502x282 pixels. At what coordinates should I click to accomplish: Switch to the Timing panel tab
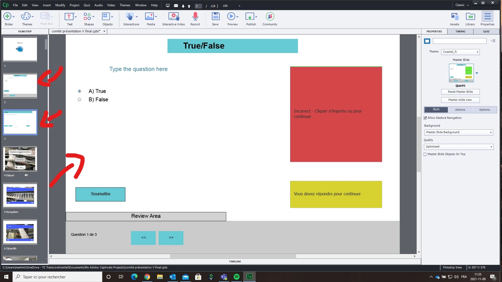click(x=460, y=31)
